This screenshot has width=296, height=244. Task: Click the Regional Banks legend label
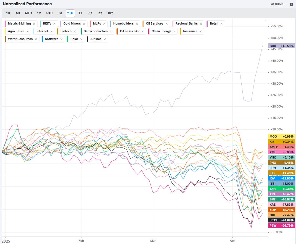pos(186,23)
